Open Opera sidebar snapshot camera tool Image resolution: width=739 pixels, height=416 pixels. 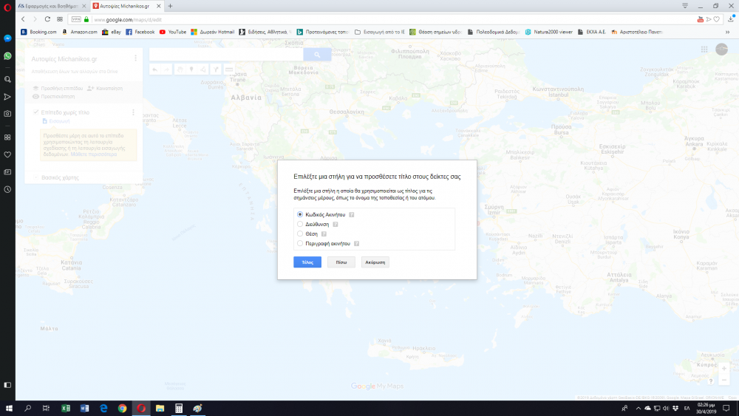point(7,114)
